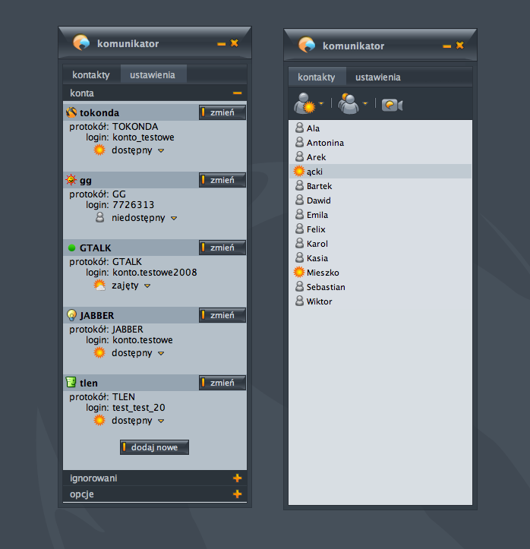
Task: Close the left komunikator window
Action: [235, 43]
